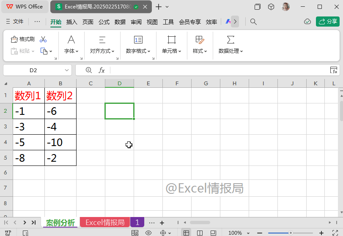343x236 pixels.
Task: Expand the 字体 font dropdown
Action: coord(71,51)
